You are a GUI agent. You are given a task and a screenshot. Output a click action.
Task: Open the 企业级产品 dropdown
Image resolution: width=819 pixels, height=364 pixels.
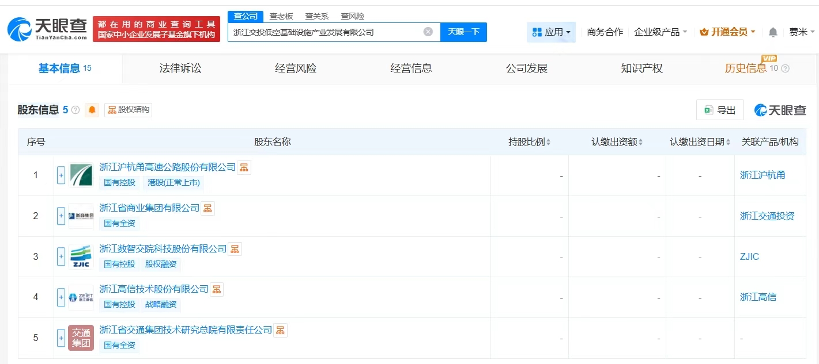click(x=661, y=32)
